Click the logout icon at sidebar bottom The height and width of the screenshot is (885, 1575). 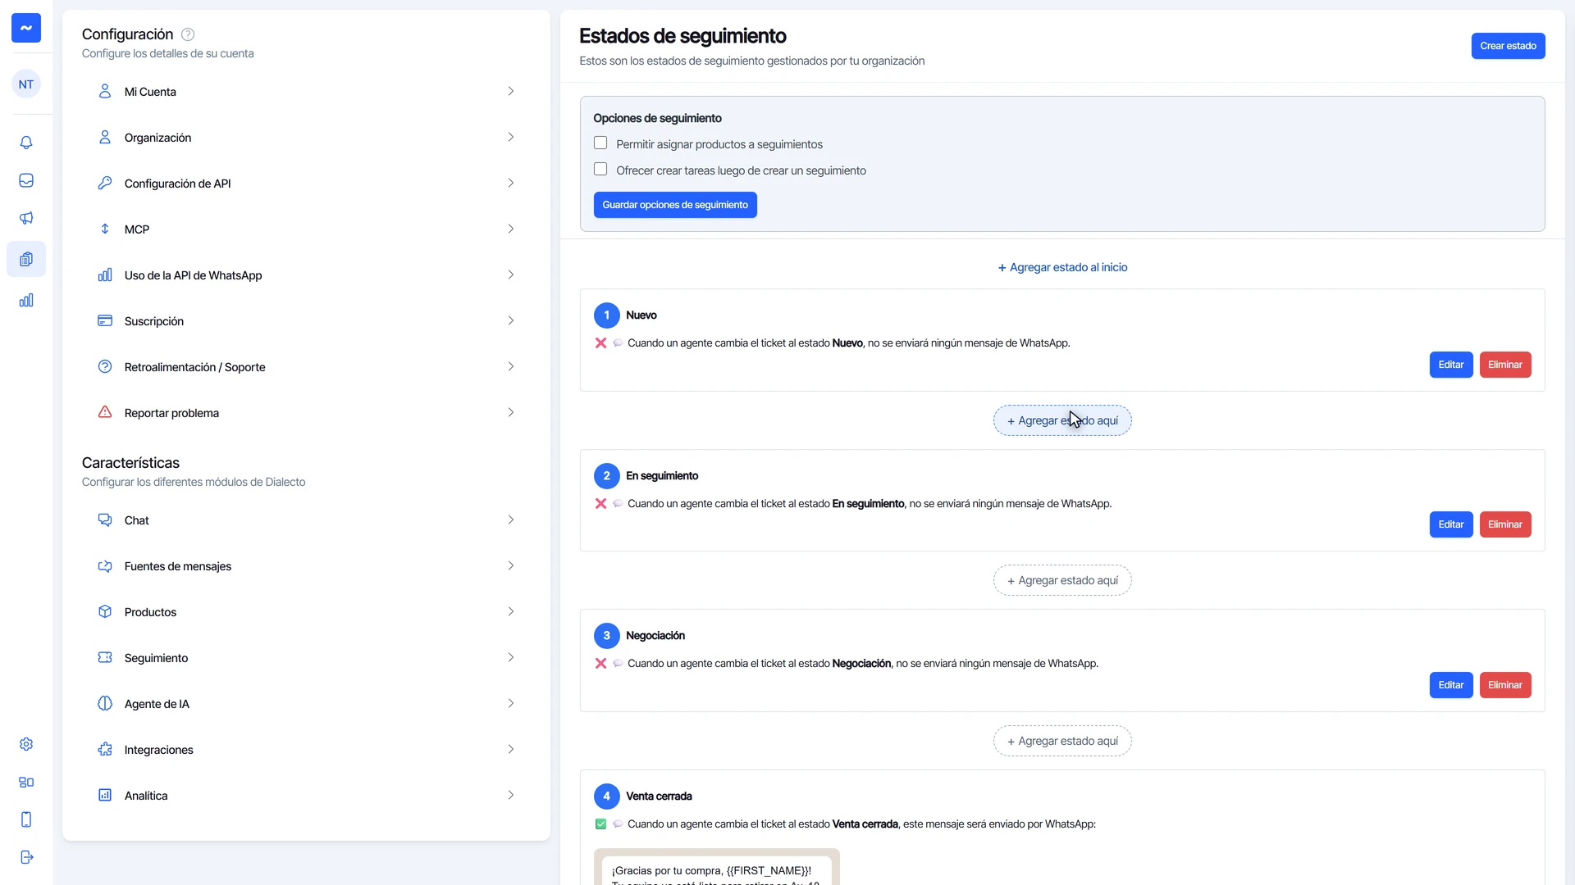click(26, 857)
